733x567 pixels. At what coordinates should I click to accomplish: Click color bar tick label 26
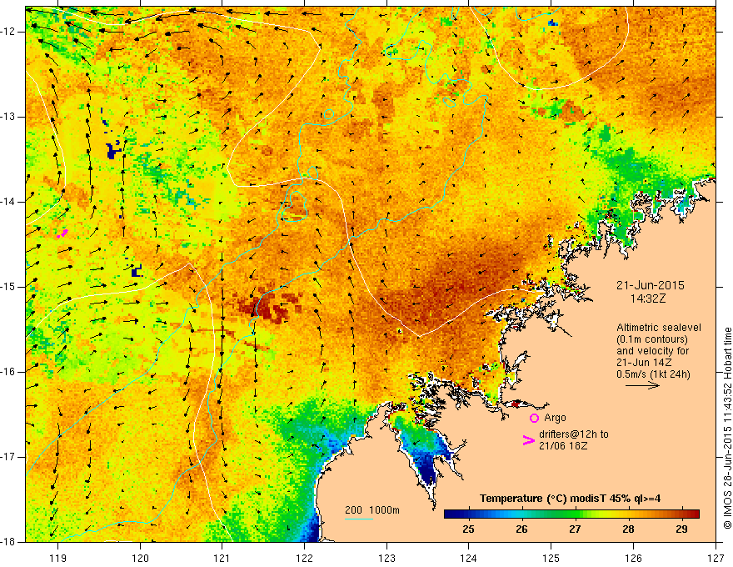pyautogui.click(x=521, y=529)
